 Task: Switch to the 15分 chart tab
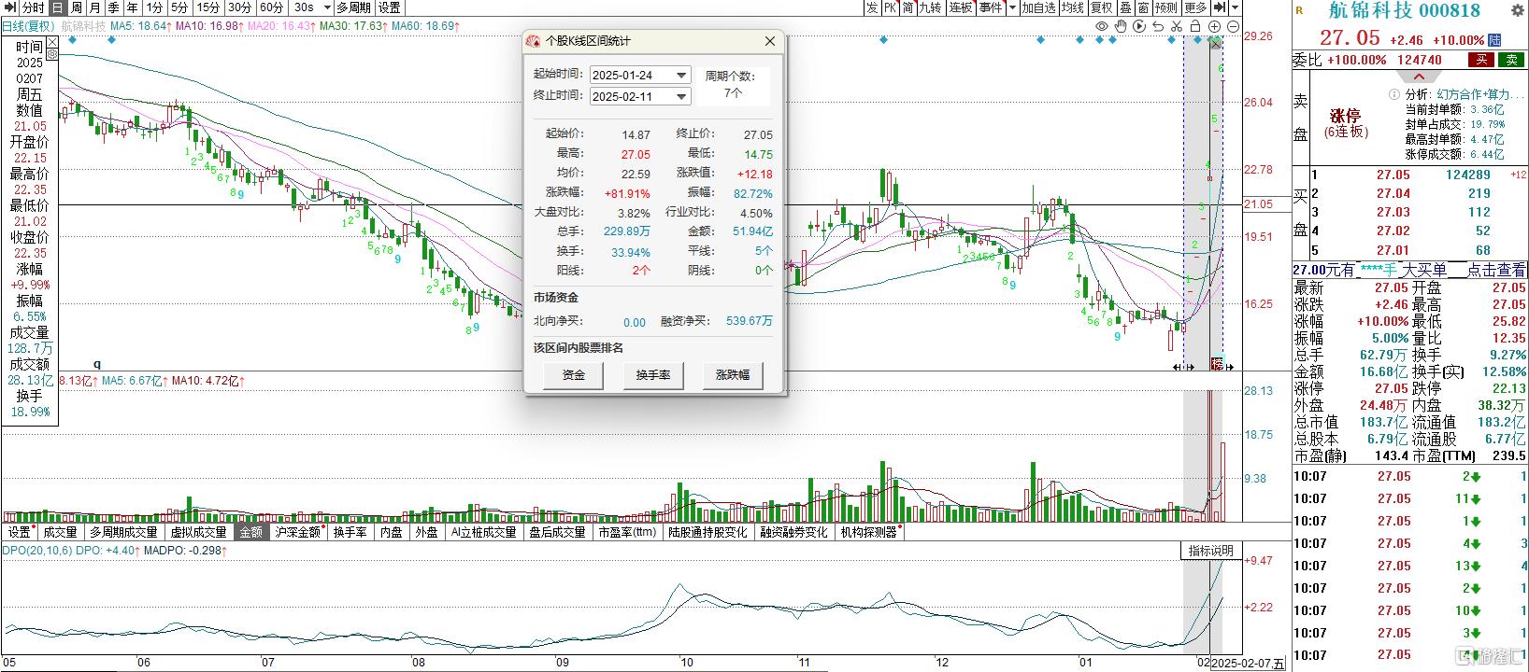click(208, 7)
